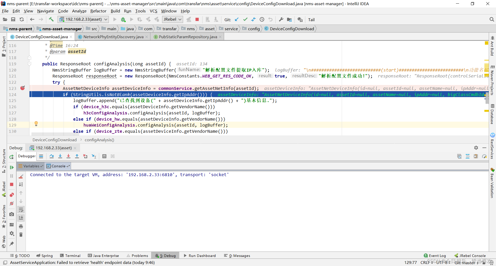The image size is (496, 266).
Task: Close the DeviceConfigDownload.java tab
Action: (71, 37)
